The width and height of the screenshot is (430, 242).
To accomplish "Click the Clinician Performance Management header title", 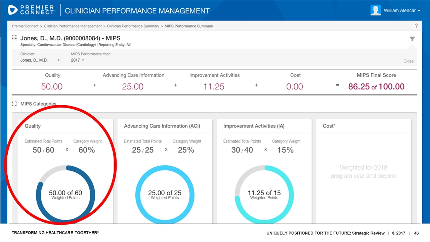I will (x=137, y=11).
